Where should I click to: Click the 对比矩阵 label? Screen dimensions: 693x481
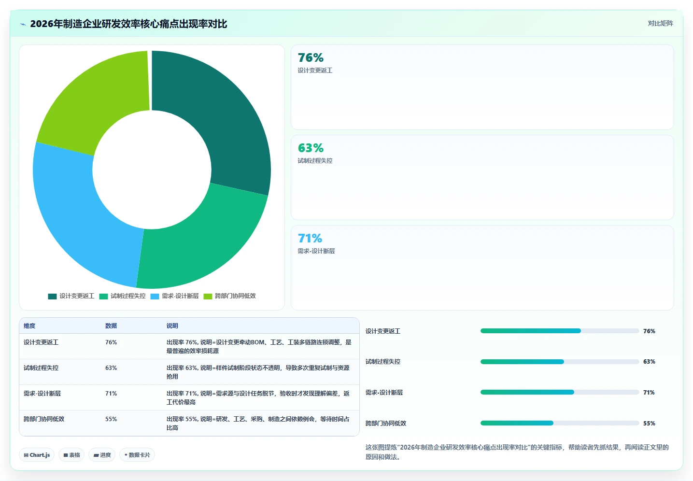[x=660, y=23]
